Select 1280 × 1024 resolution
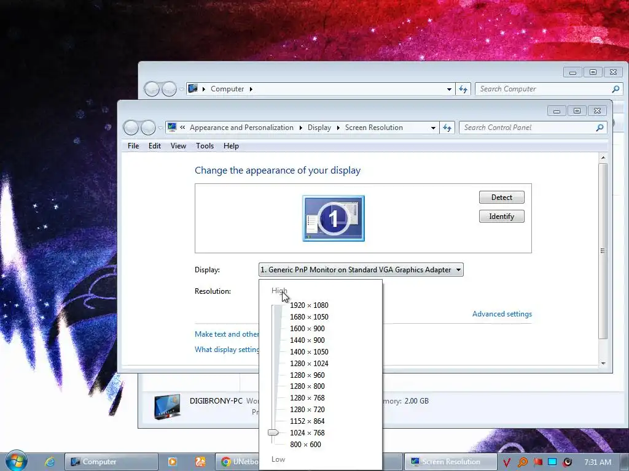629x471 pixels. tap(309, 363)
